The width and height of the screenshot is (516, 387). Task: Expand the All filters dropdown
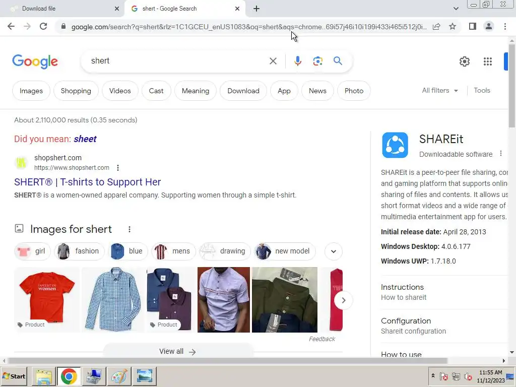point(440,91)
